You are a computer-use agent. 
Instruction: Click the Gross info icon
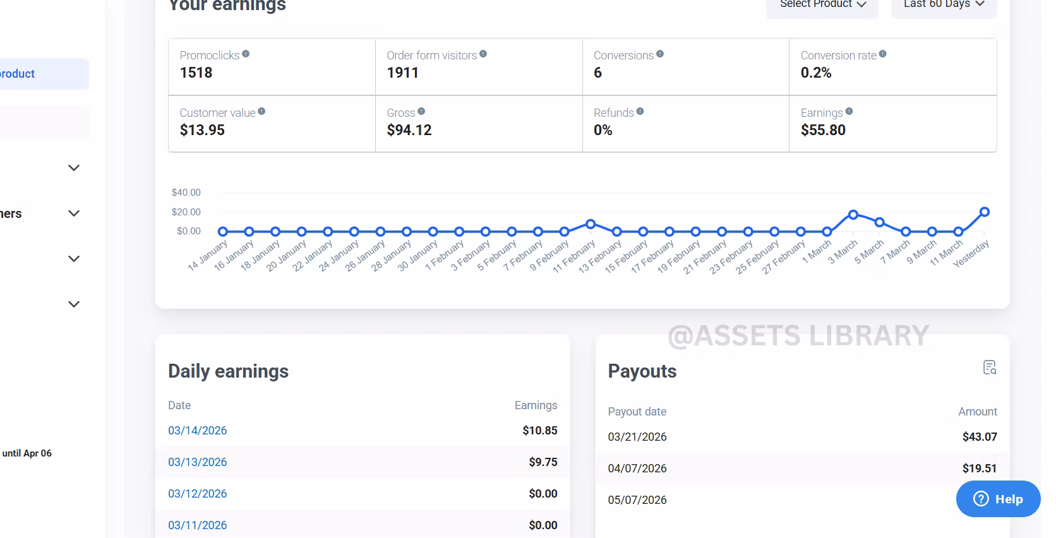point(421,112)
